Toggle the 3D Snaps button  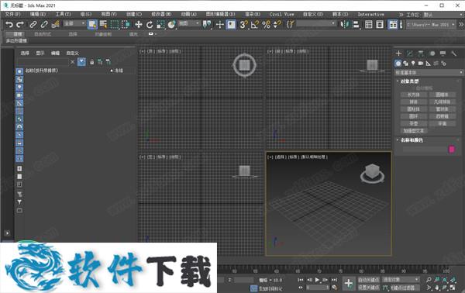244,25
